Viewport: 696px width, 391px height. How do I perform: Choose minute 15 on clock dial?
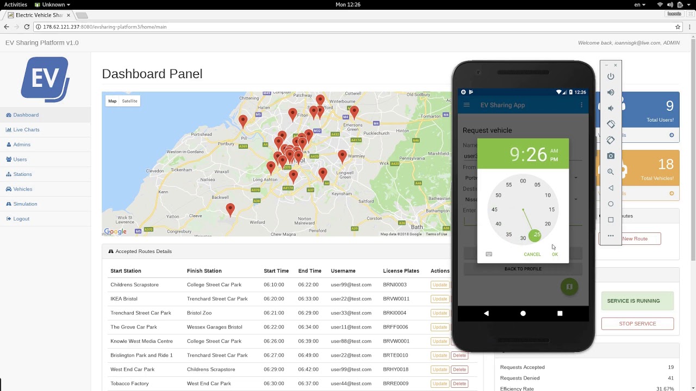551,210
